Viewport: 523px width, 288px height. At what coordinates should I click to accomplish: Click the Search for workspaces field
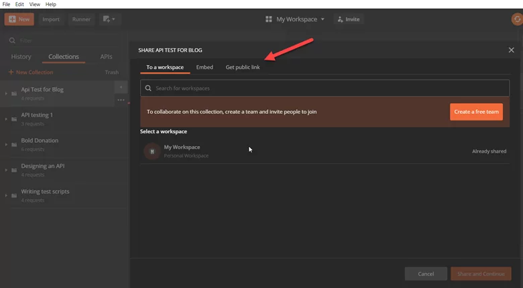325,88
